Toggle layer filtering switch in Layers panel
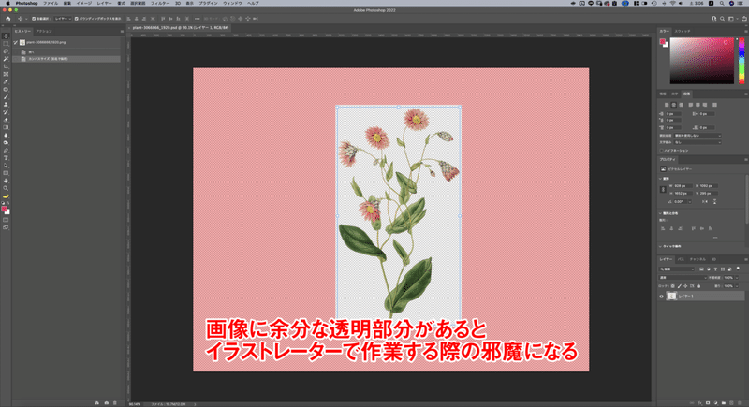Viewport: 749px width, 407px height. (x=738, y=269)
